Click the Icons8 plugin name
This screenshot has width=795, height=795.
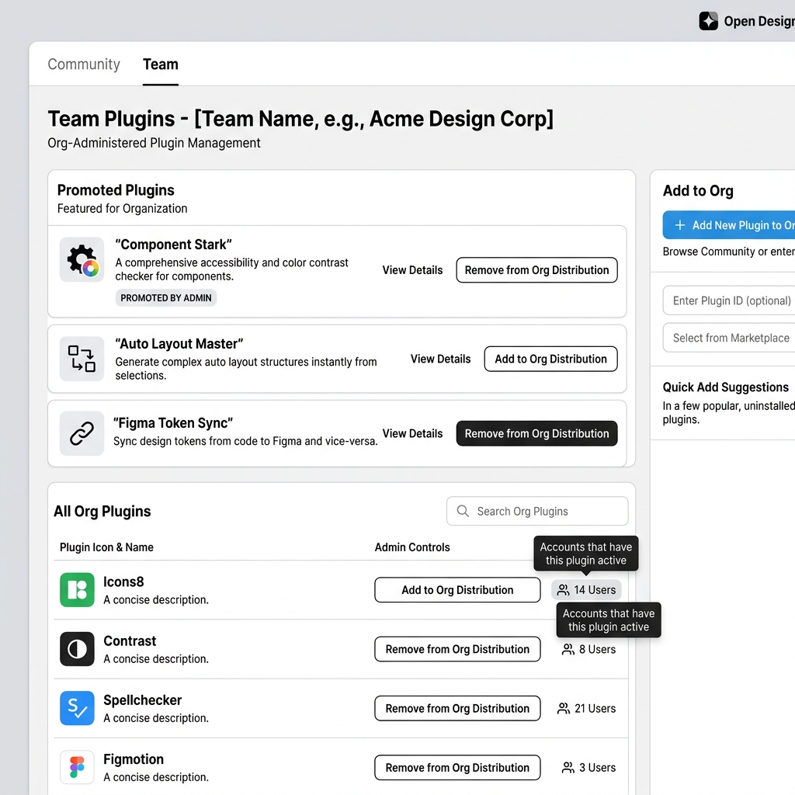pos(123,581)
